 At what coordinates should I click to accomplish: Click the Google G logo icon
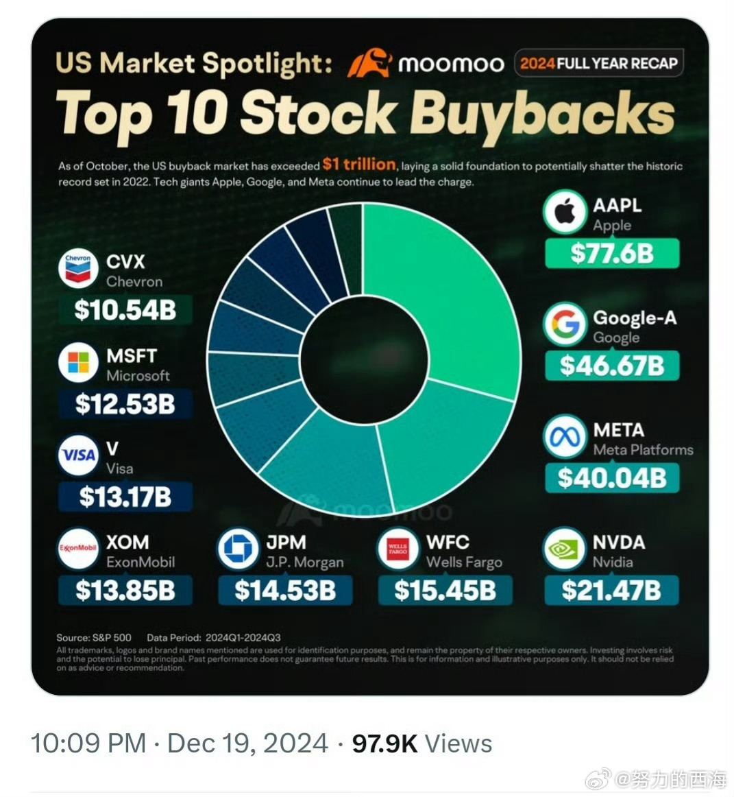565,324
